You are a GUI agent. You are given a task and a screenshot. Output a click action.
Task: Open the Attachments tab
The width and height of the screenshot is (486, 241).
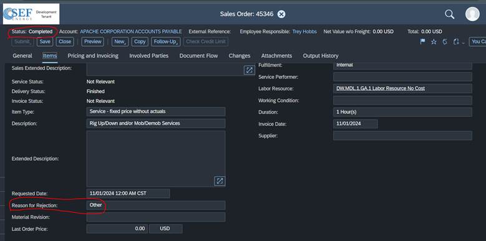click(x=276, y=55)
